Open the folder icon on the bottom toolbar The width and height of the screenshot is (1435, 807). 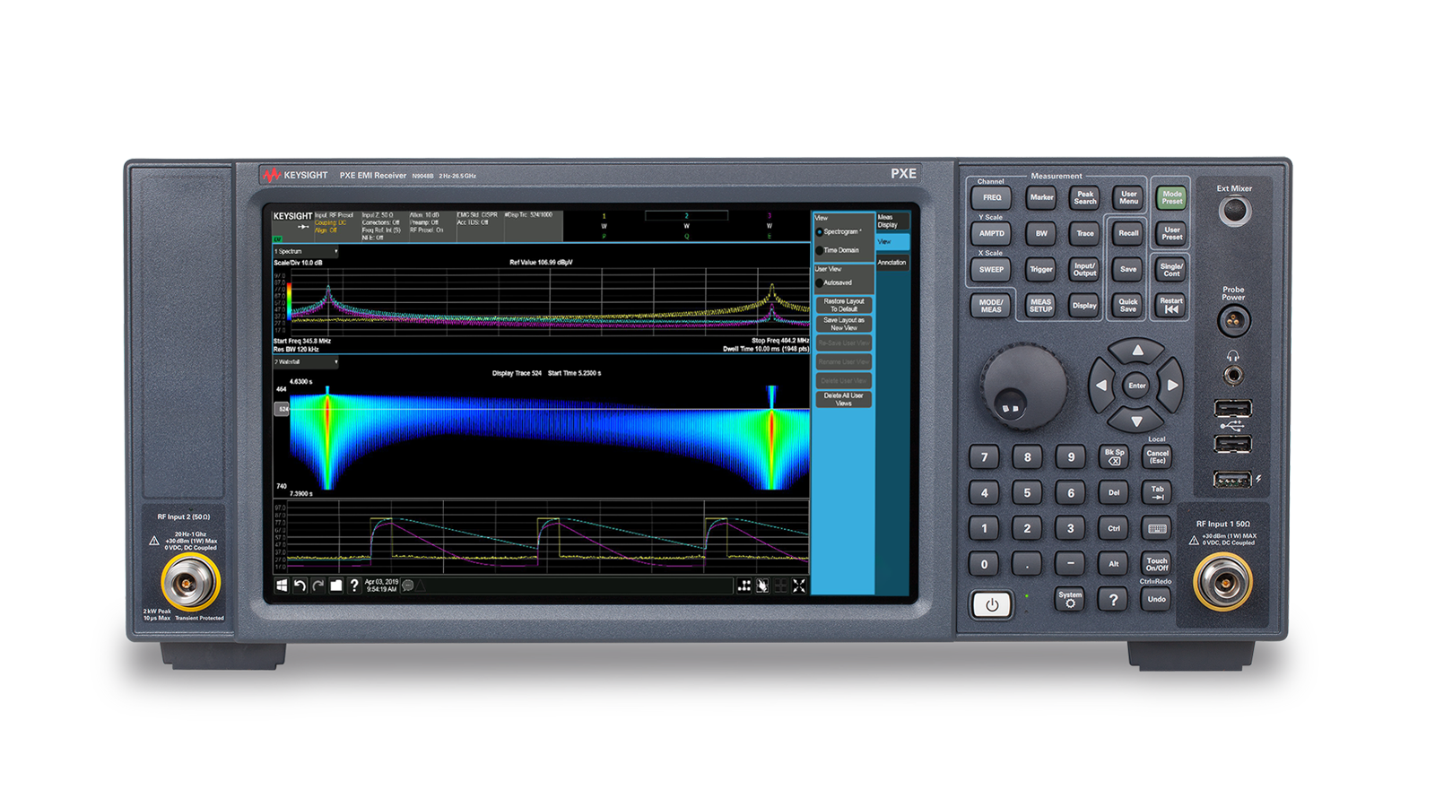pyautogui.click(x=335, y=585)
